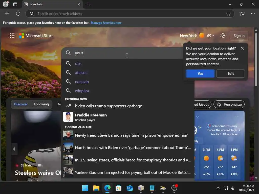This screenshot has width=259, height=194.
Task: Open the Windows Start menu
Action: pos(85,188)
